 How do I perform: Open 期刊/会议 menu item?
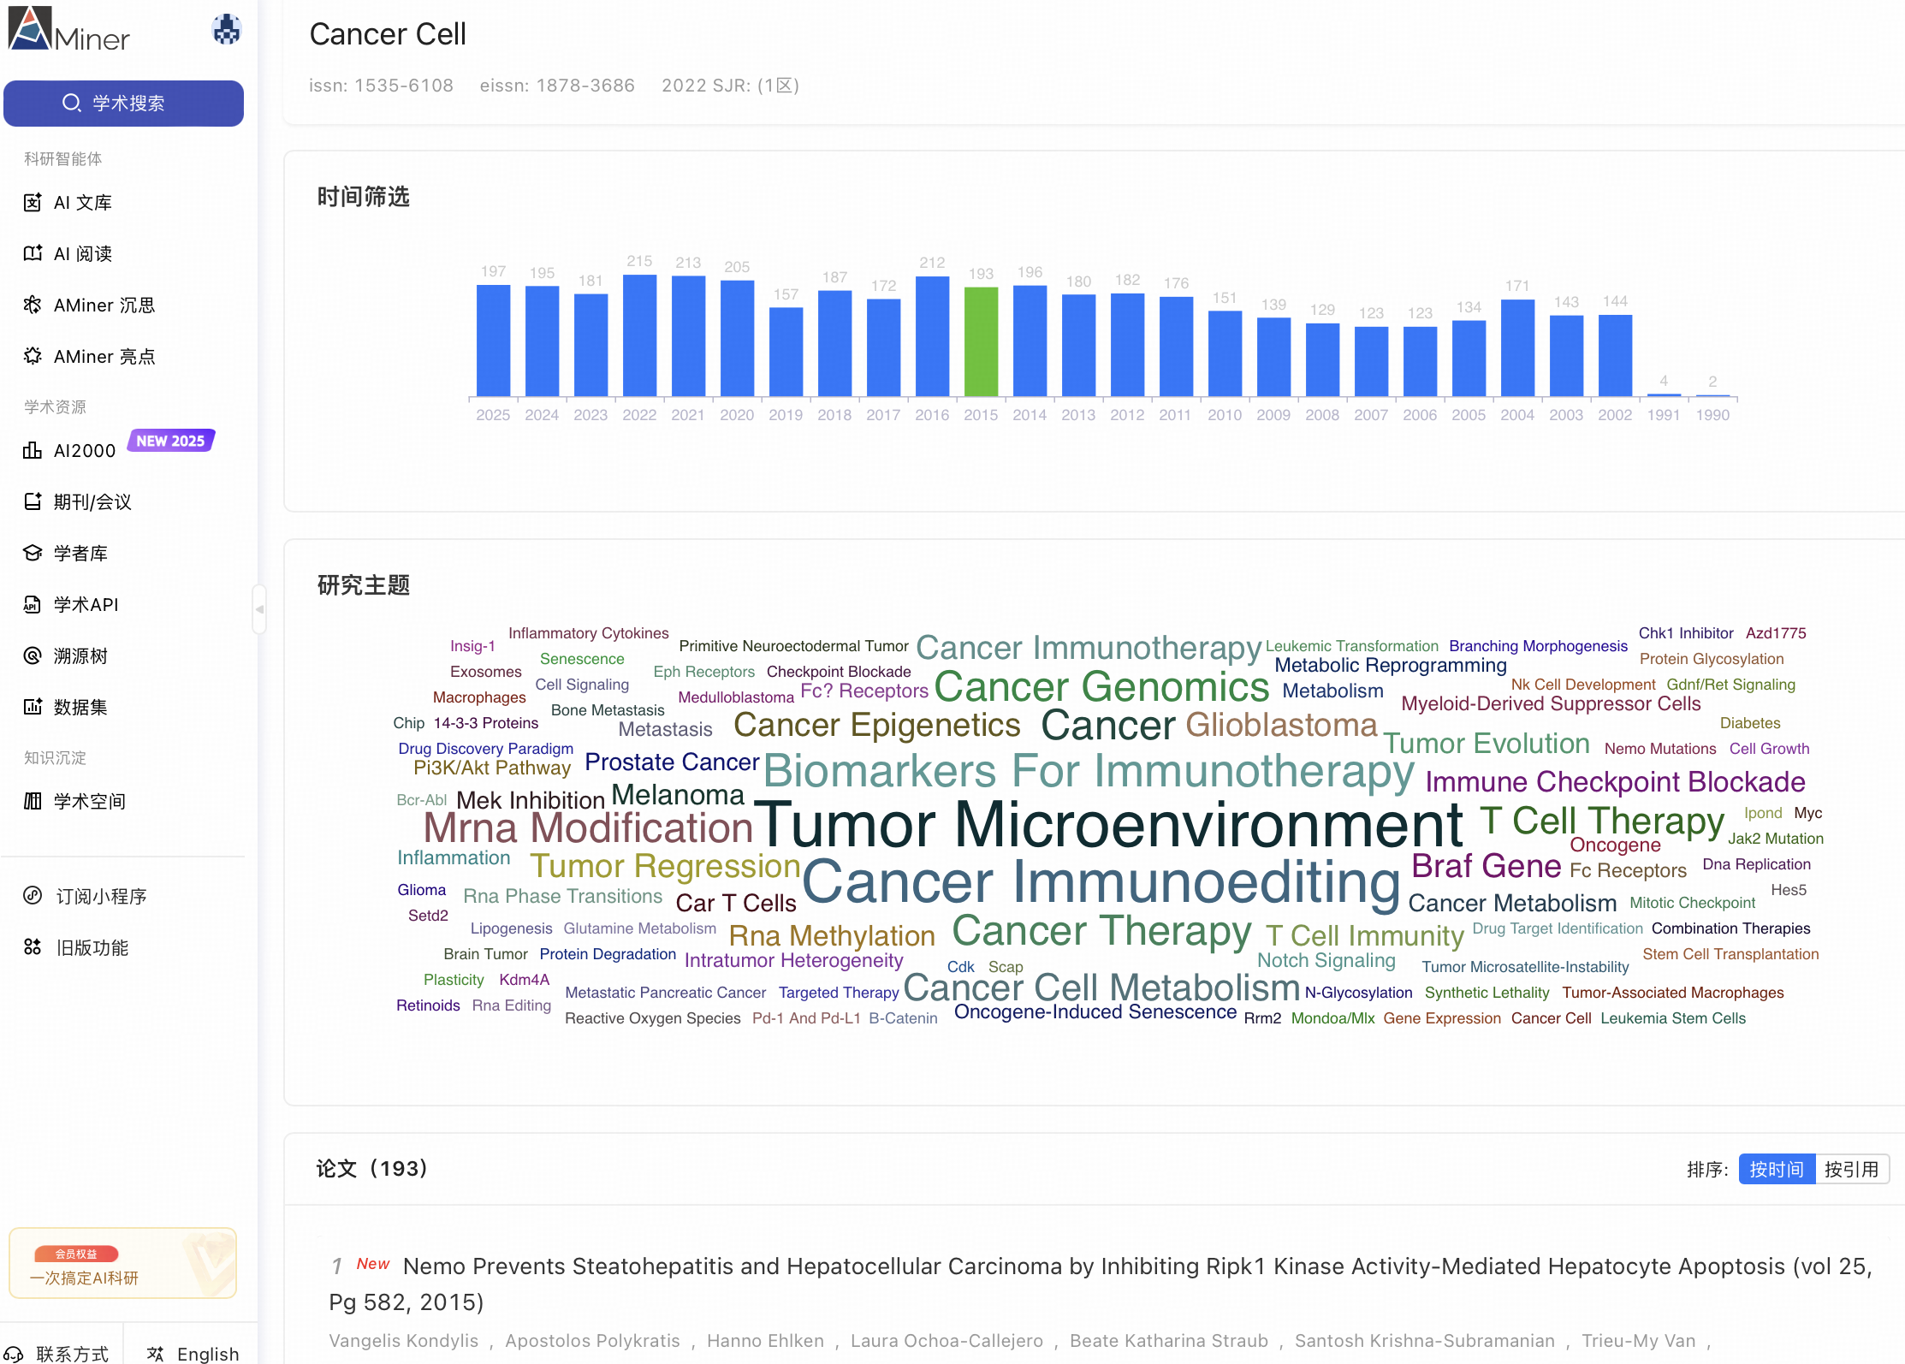pos(92,501)
